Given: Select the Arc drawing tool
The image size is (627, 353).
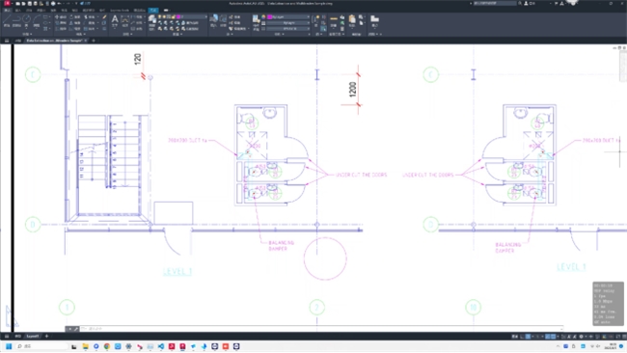Looking at the screenshot, I should (x=37, y=20).
